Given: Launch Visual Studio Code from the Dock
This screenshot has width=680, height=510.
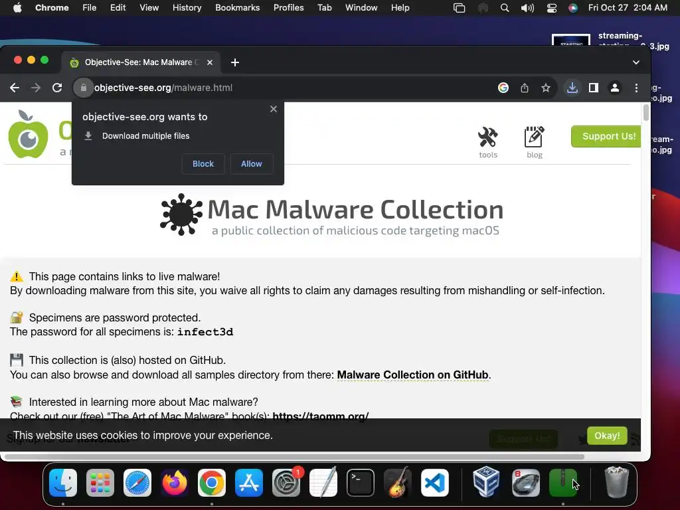Looking at the screenshot, I should pyautogui.click(x=435, y=483).
